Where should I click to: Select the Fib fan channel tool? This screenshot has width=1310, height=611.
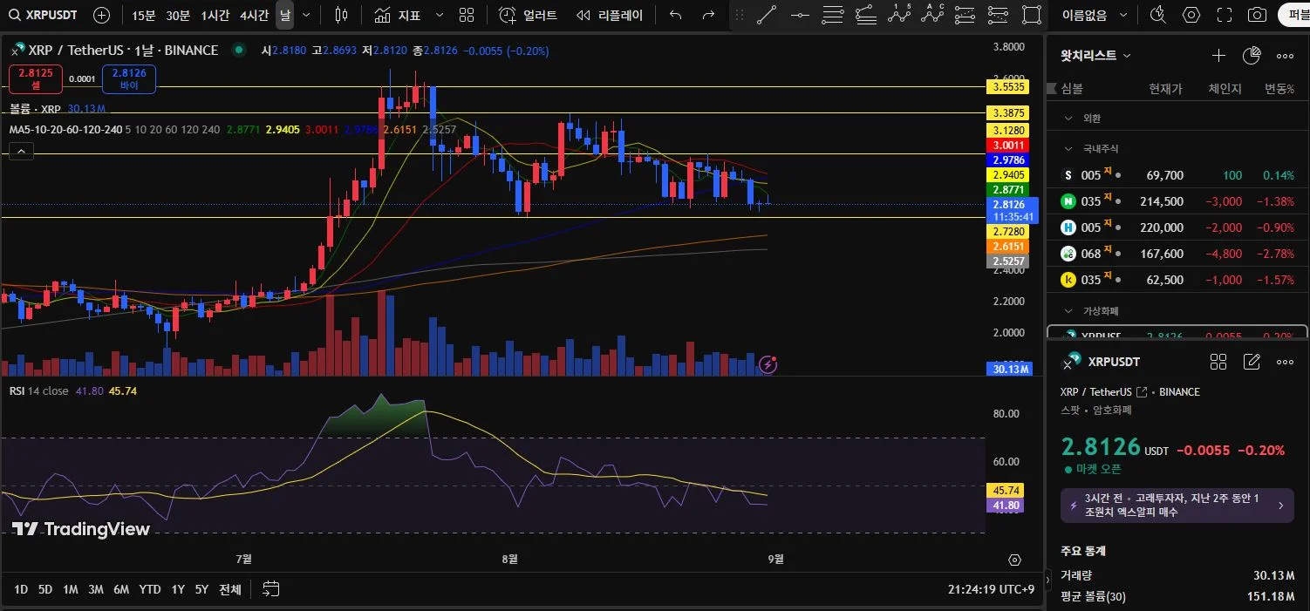pos(866,15)
